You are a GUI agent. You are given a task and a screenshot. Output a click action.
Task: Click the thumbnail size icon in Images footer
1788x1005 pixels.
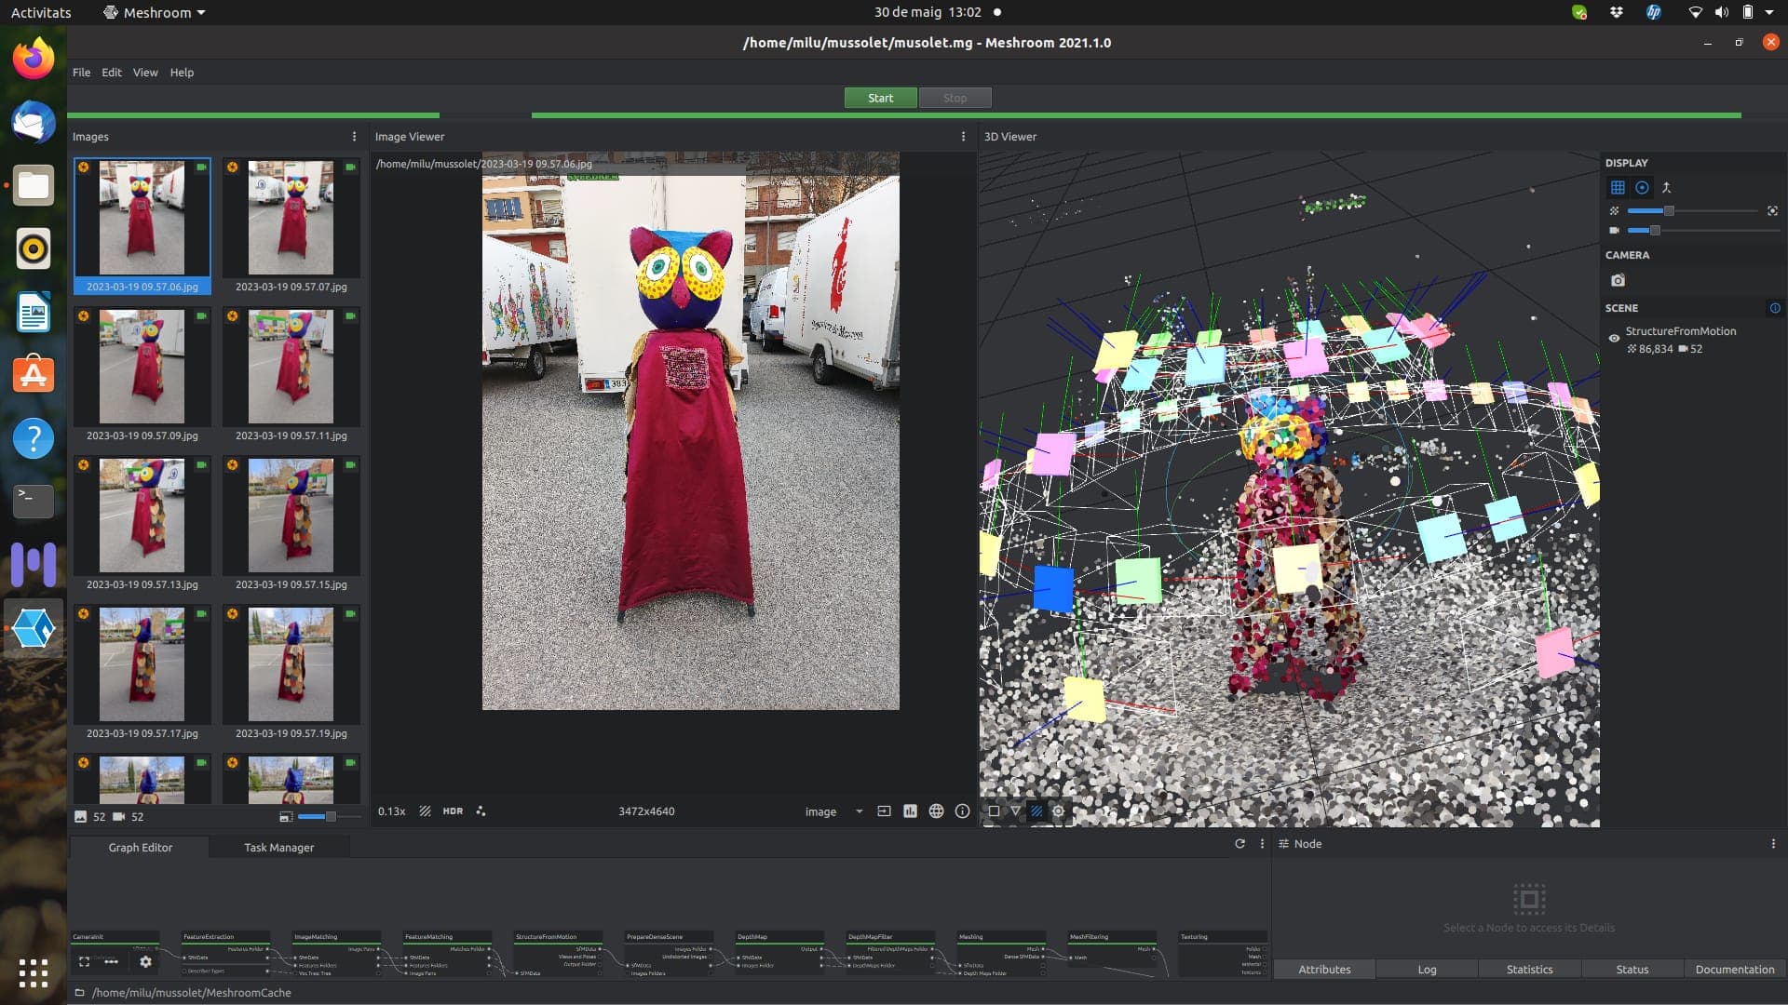[286, 817]
